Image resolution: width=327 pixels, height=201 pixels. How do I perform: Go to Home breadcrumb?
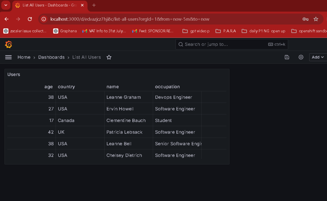24,57
